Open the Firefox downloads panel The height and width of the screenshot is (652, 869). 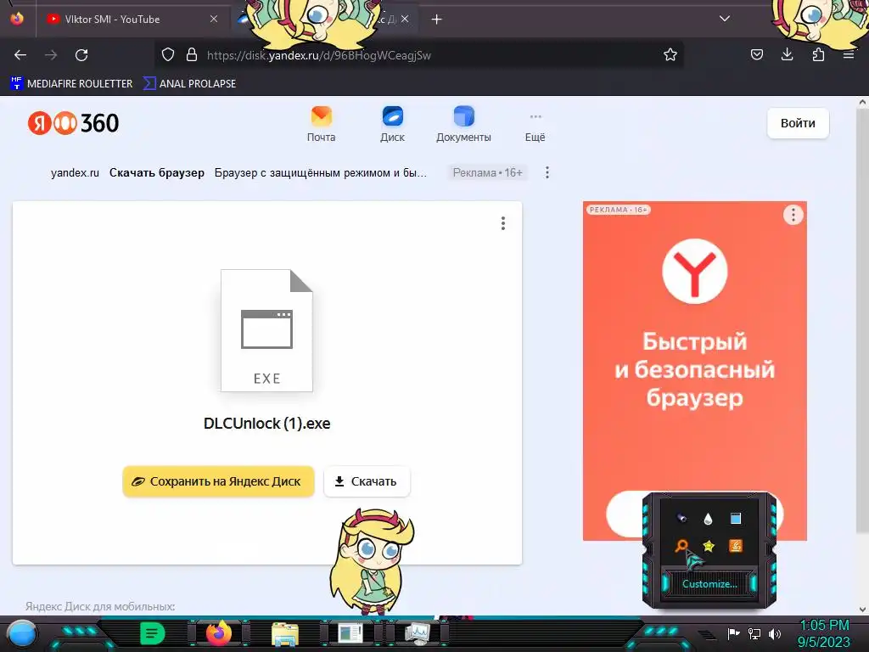(x=787, y=54)
